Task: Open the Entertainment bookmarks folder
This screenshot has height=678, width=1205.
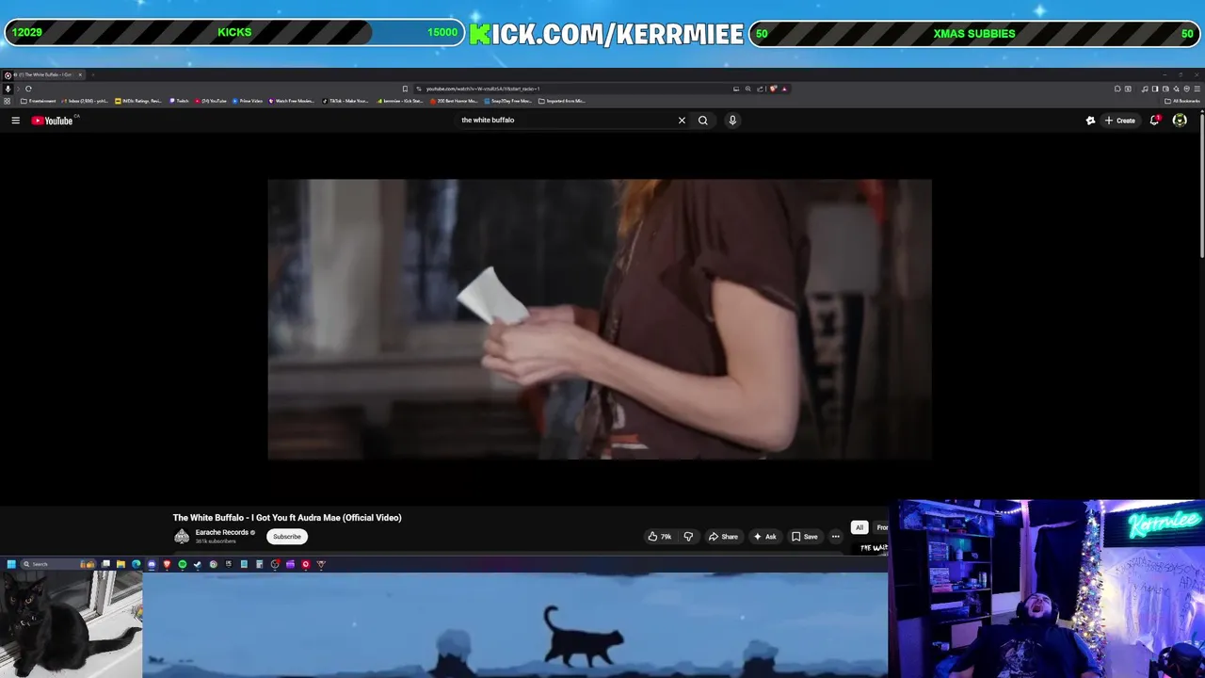Action: pos(38,101)
